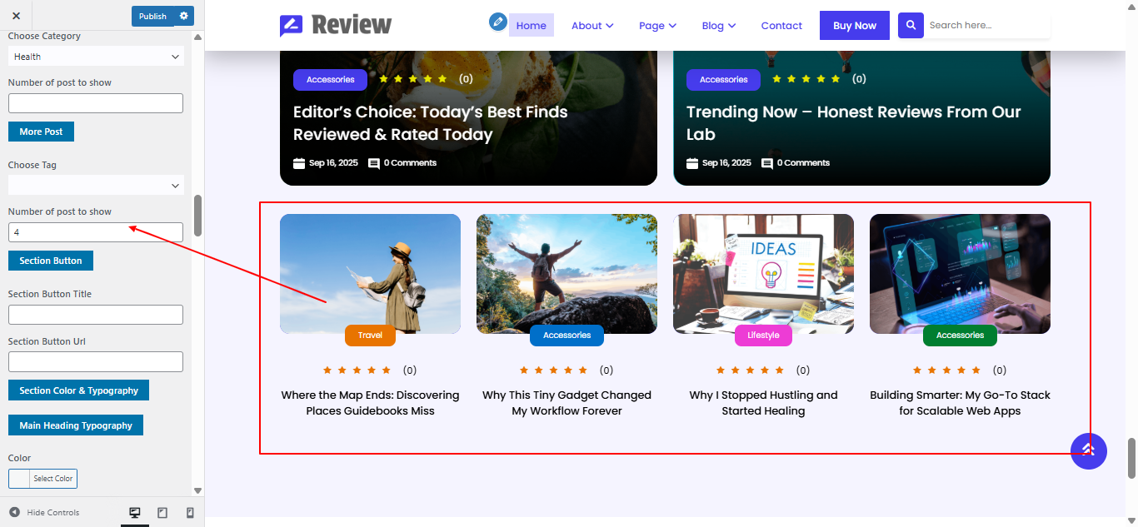This screenshot has height=527, width=1138.
Task: Click the Review logo icon
Action: (x=292, y=26)
